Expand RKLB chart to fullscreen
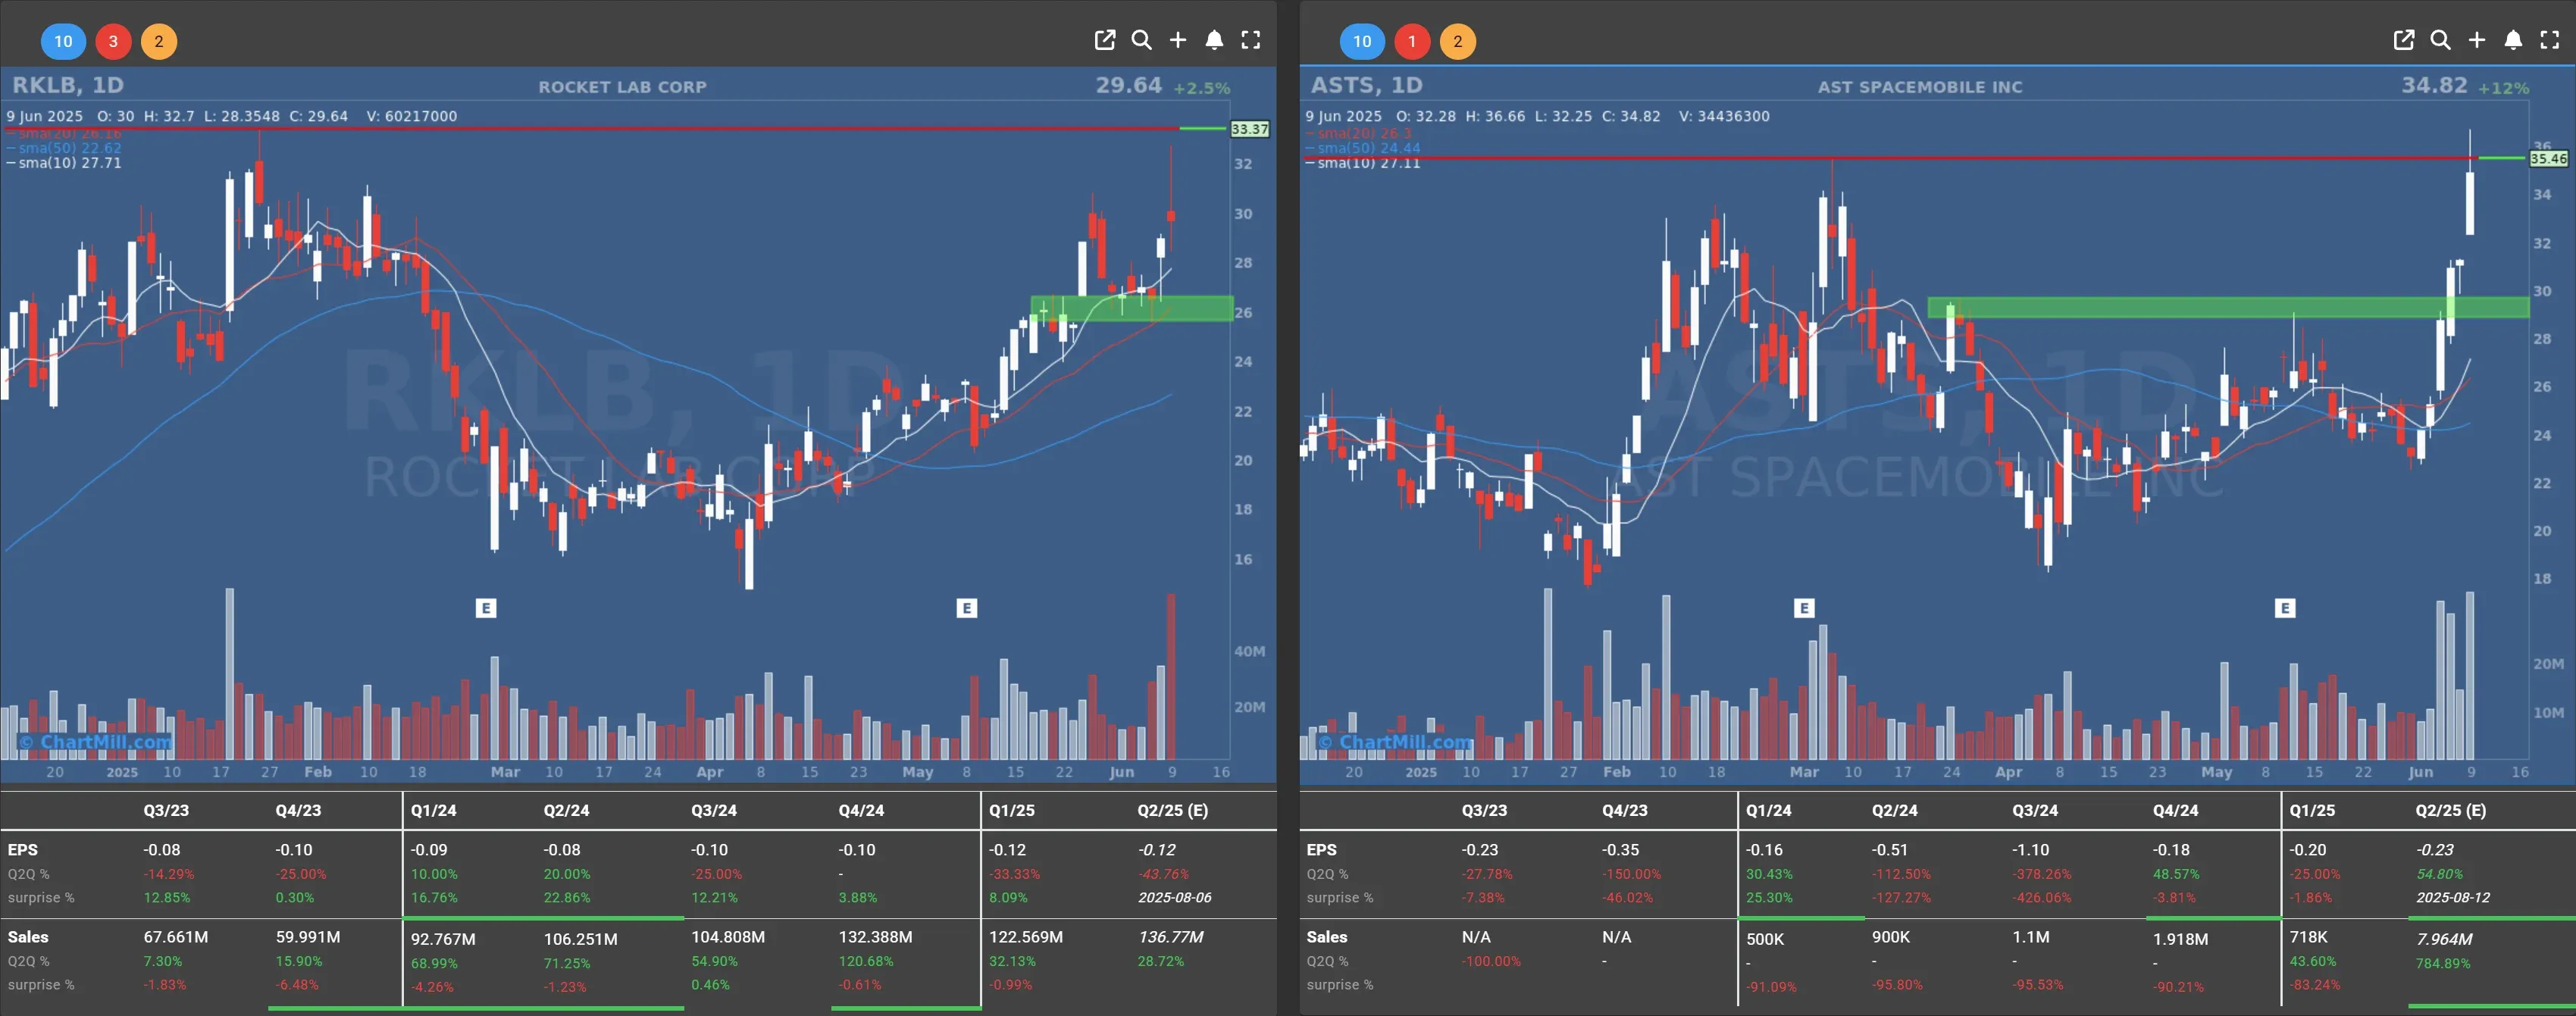Image resolution: width=2576 pixels, height=1016 pixels. click(1251, 40)
